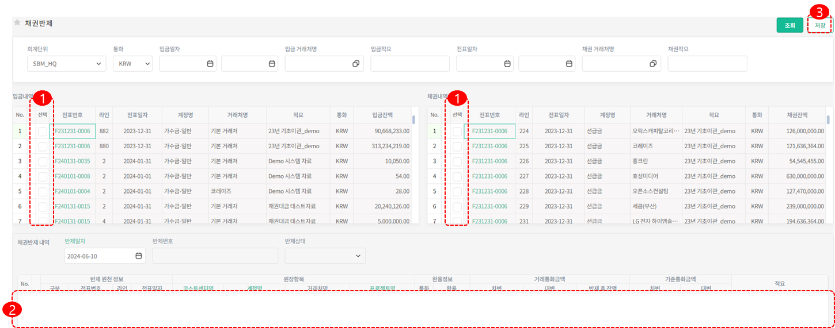The width and height of the screenshot is (835, 328).
Task: Click into the 입금적요 text field
Action: click(x=409, y=64)
